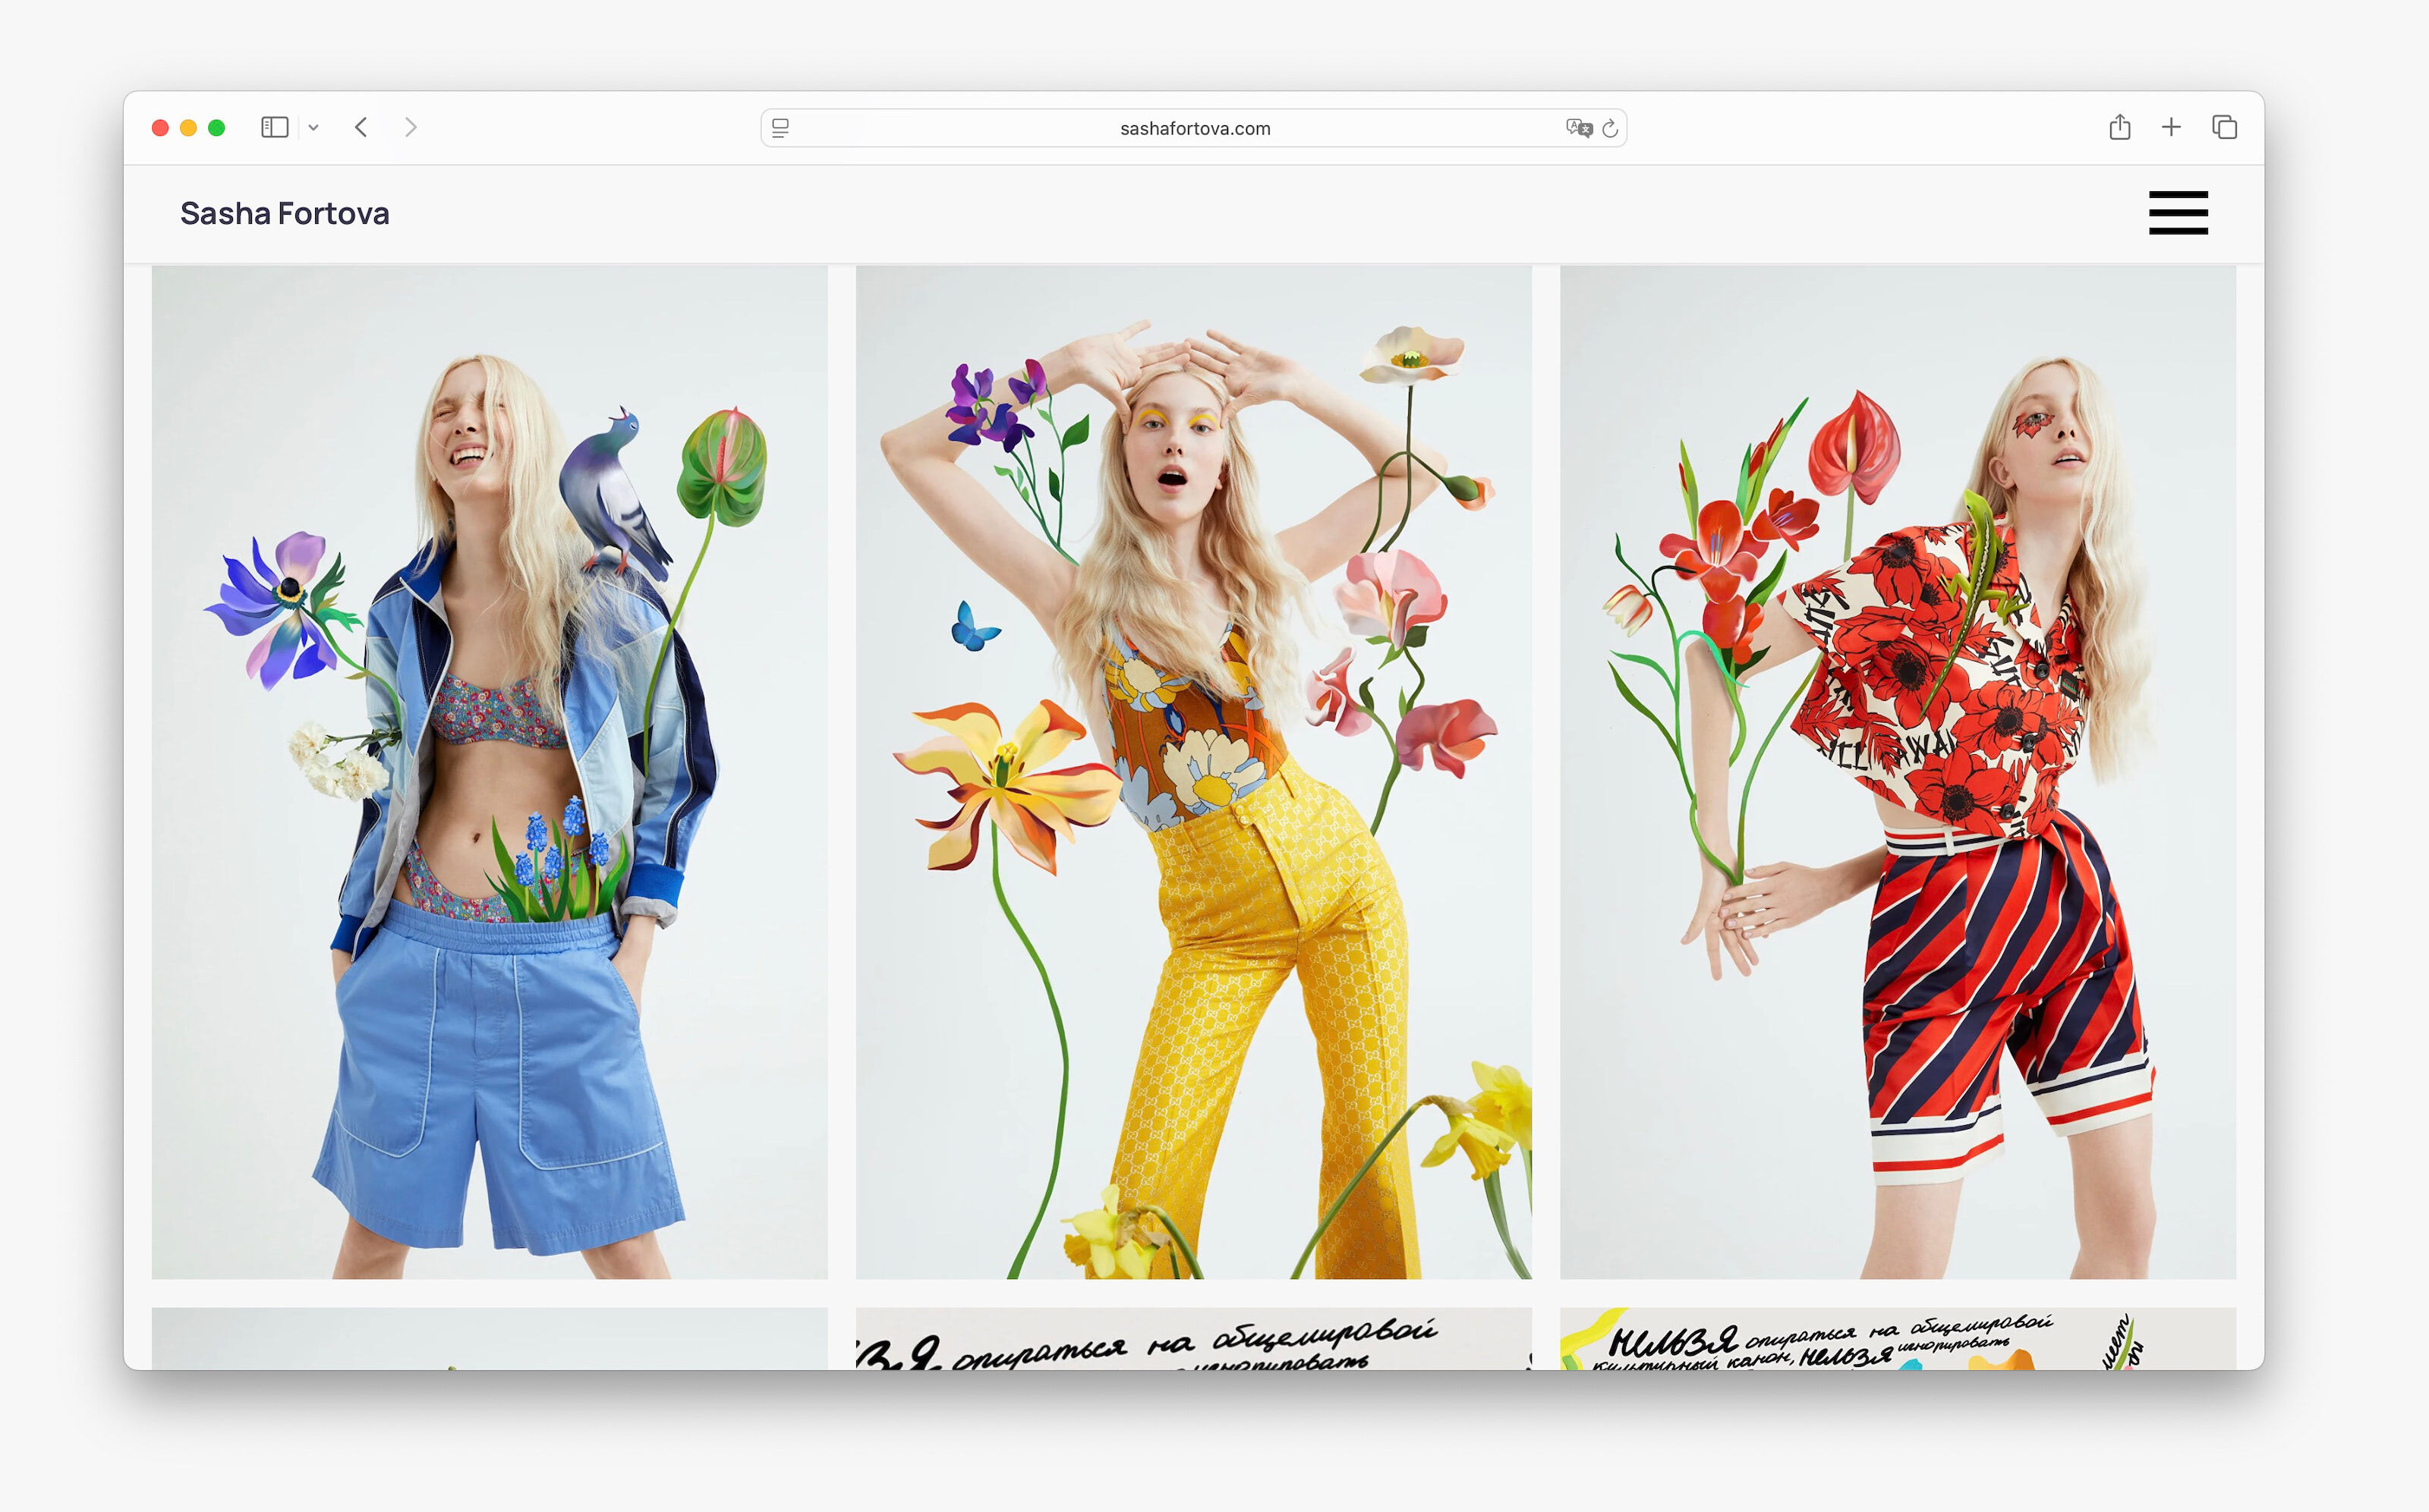The height and width of the screenshot is (1512, 2429).
Task: Click the sashafortova.com address field
Action: coord(1195,128)
